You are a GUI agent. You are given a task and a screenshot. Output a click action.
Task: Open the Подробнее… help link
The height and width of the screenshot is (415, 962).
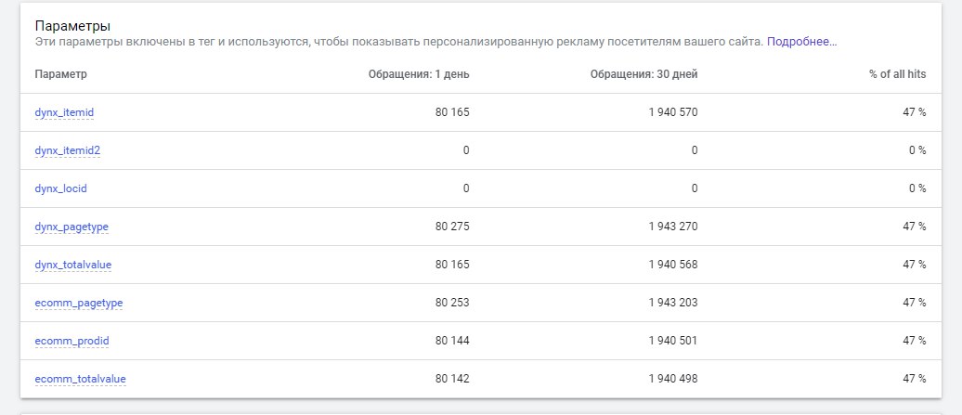pos(802,42)
